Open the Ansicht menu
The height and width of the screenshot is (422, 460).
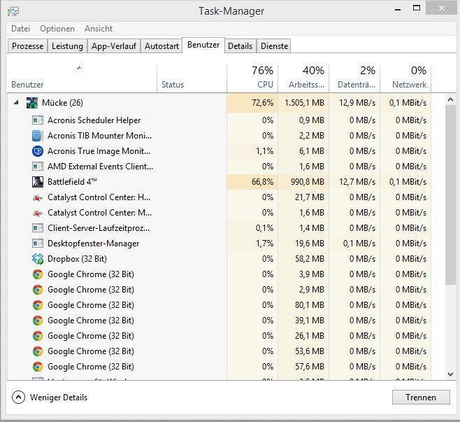[x=99, y=29]
